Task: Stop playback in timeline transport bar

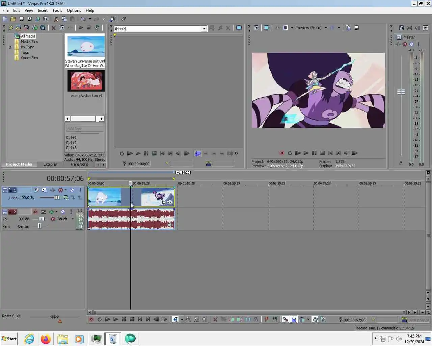Action: [132, 319]
